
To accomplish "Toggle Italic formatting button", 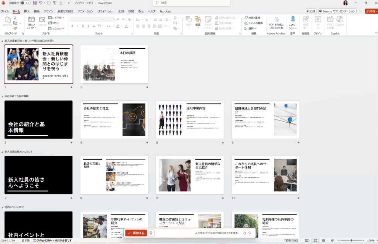I will [78, 26].
